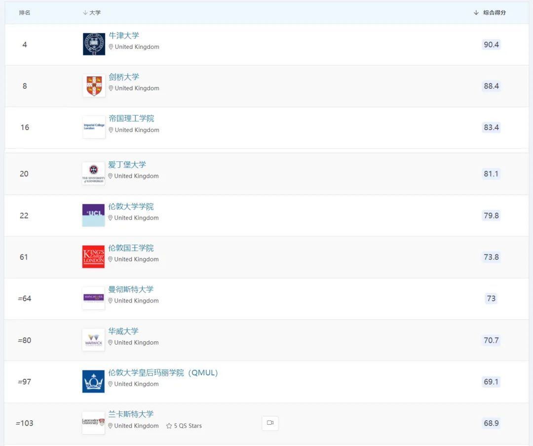Click the score 73 for 曼彻斯特大学
This screenshot has height=446, width=533.
click(491, 299)
